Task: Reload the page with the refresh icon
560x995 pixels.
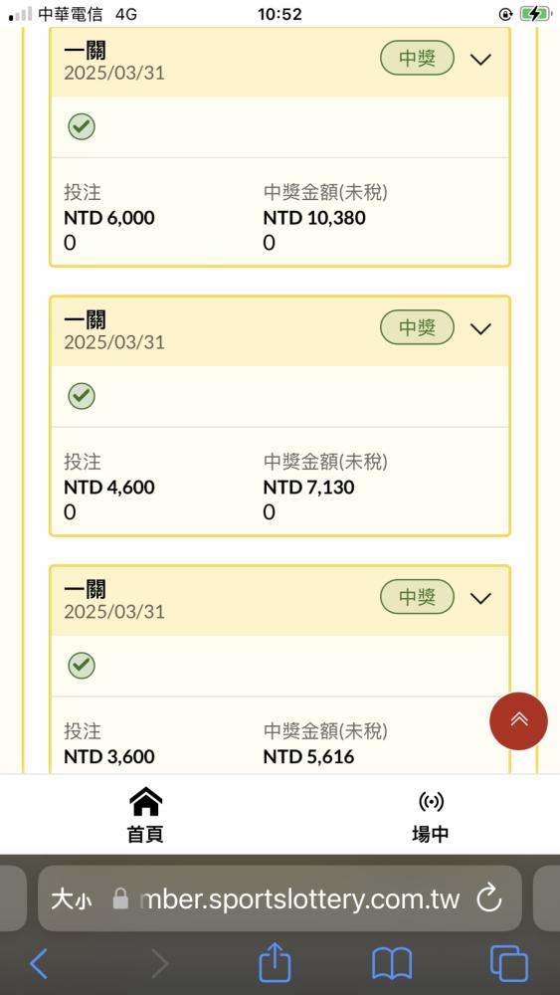Action: (x=489, y=898)
